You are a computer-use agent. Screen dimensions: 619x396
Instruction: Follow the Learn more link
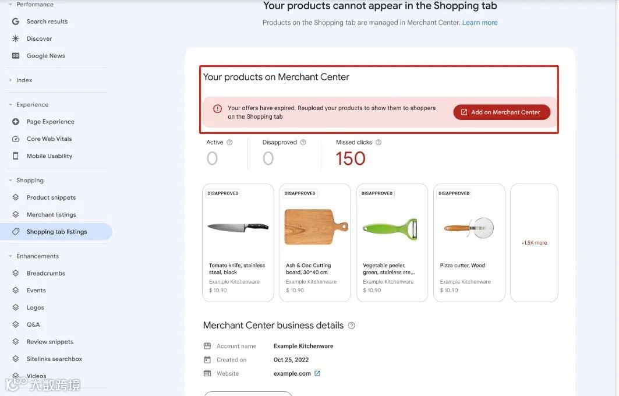coord(480,23)
